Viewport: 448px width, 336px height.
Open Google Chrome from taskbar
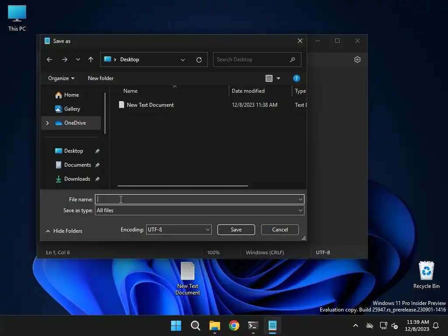234,325
